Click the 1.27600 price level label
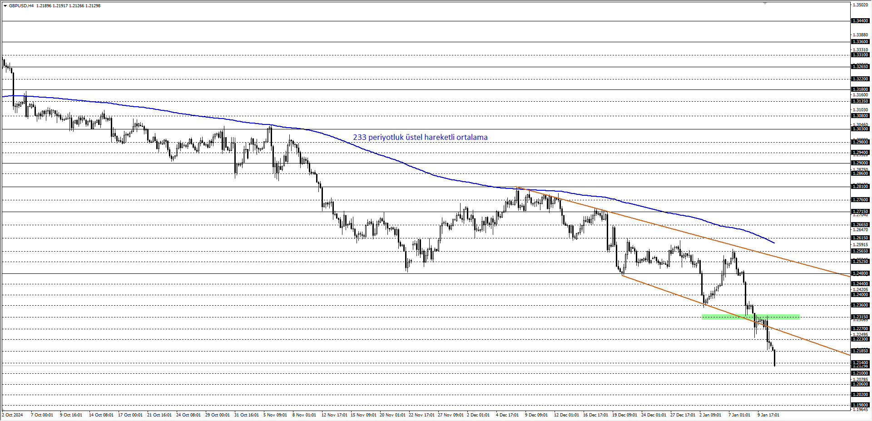 coord(860,200)
